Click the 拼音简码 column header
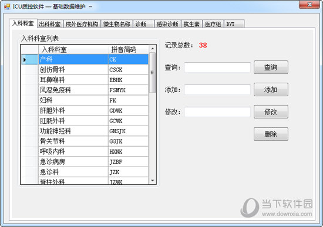323x227 pixels. 128,49
